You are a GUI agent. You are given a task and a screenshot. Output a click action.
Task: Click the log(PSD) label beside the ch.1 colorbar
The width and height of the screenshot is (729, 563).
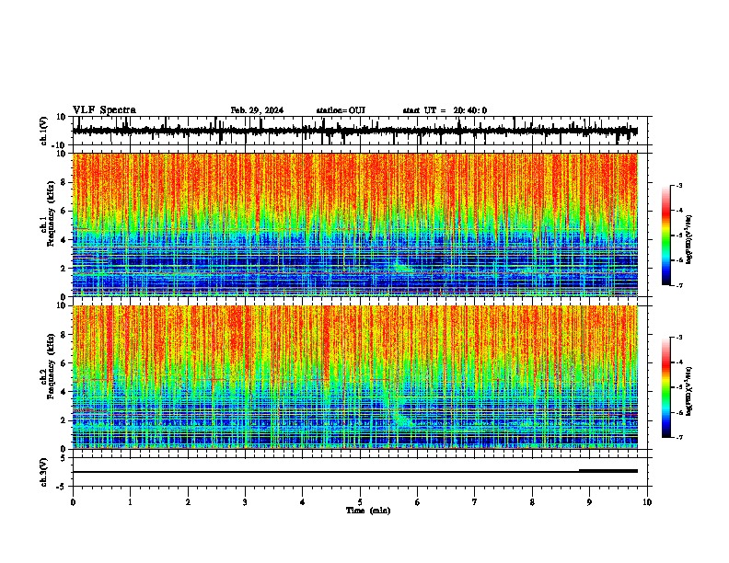[688, 240]
